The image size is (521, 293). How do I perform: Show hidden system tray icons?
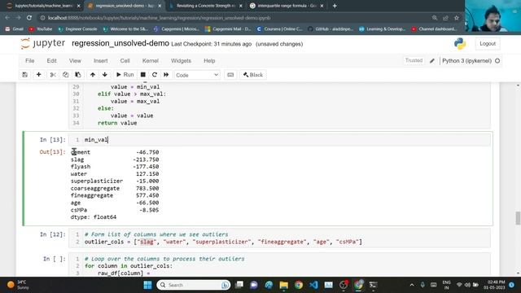(412, 285)
